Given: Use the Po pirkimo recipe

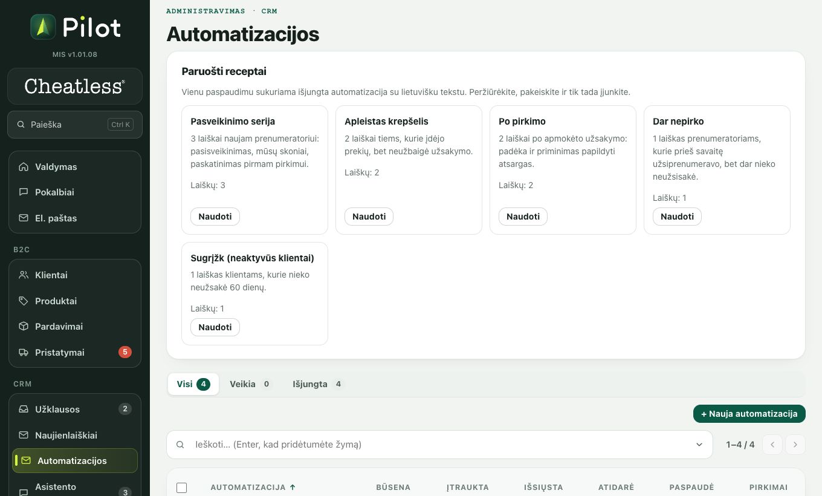Looking at the screenshot, I should tap(523, 217).
